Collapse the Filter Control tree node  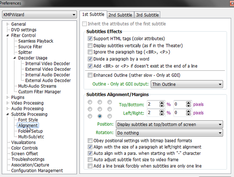tap(7, 36)
